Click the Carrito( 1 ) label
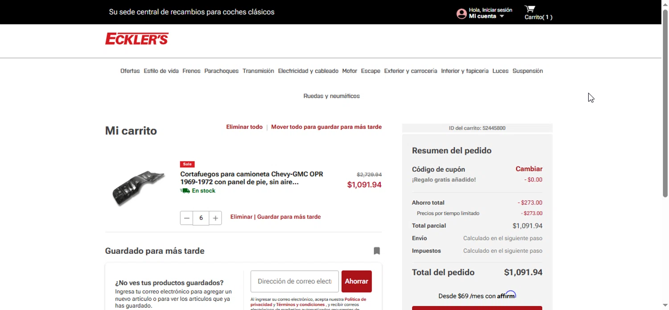The width and height of the screenshot is (669, 310). [538, 17]
